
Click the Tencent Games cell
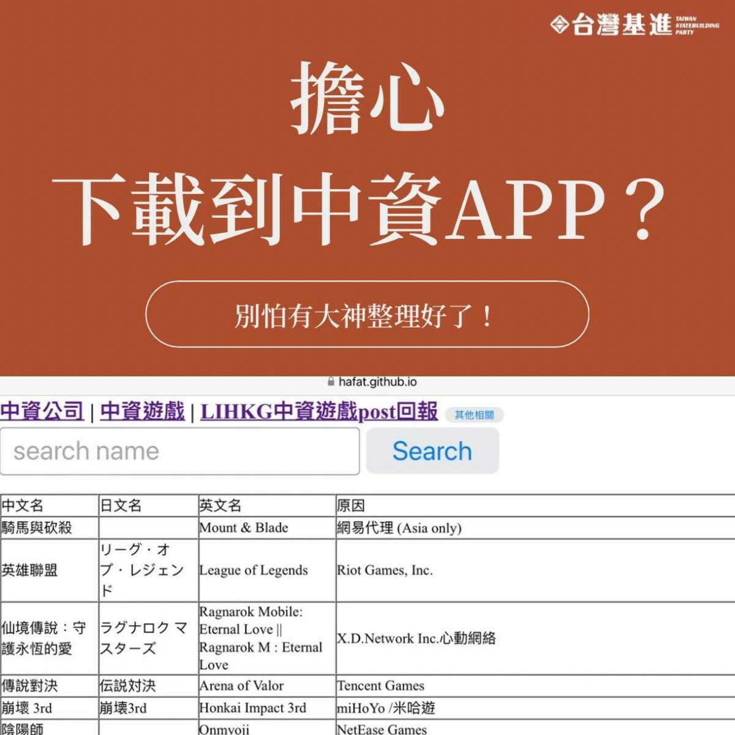coord(535,686)
